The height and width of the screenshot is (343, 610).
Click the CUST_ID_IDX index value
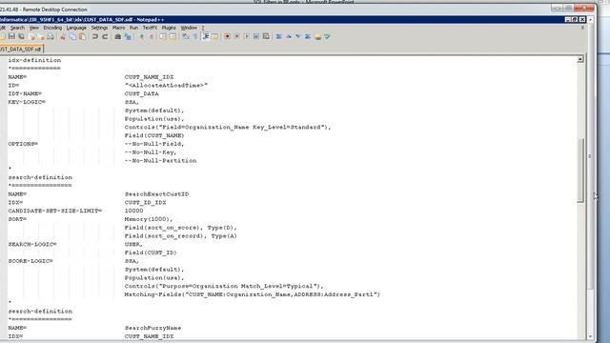point(145,203)
